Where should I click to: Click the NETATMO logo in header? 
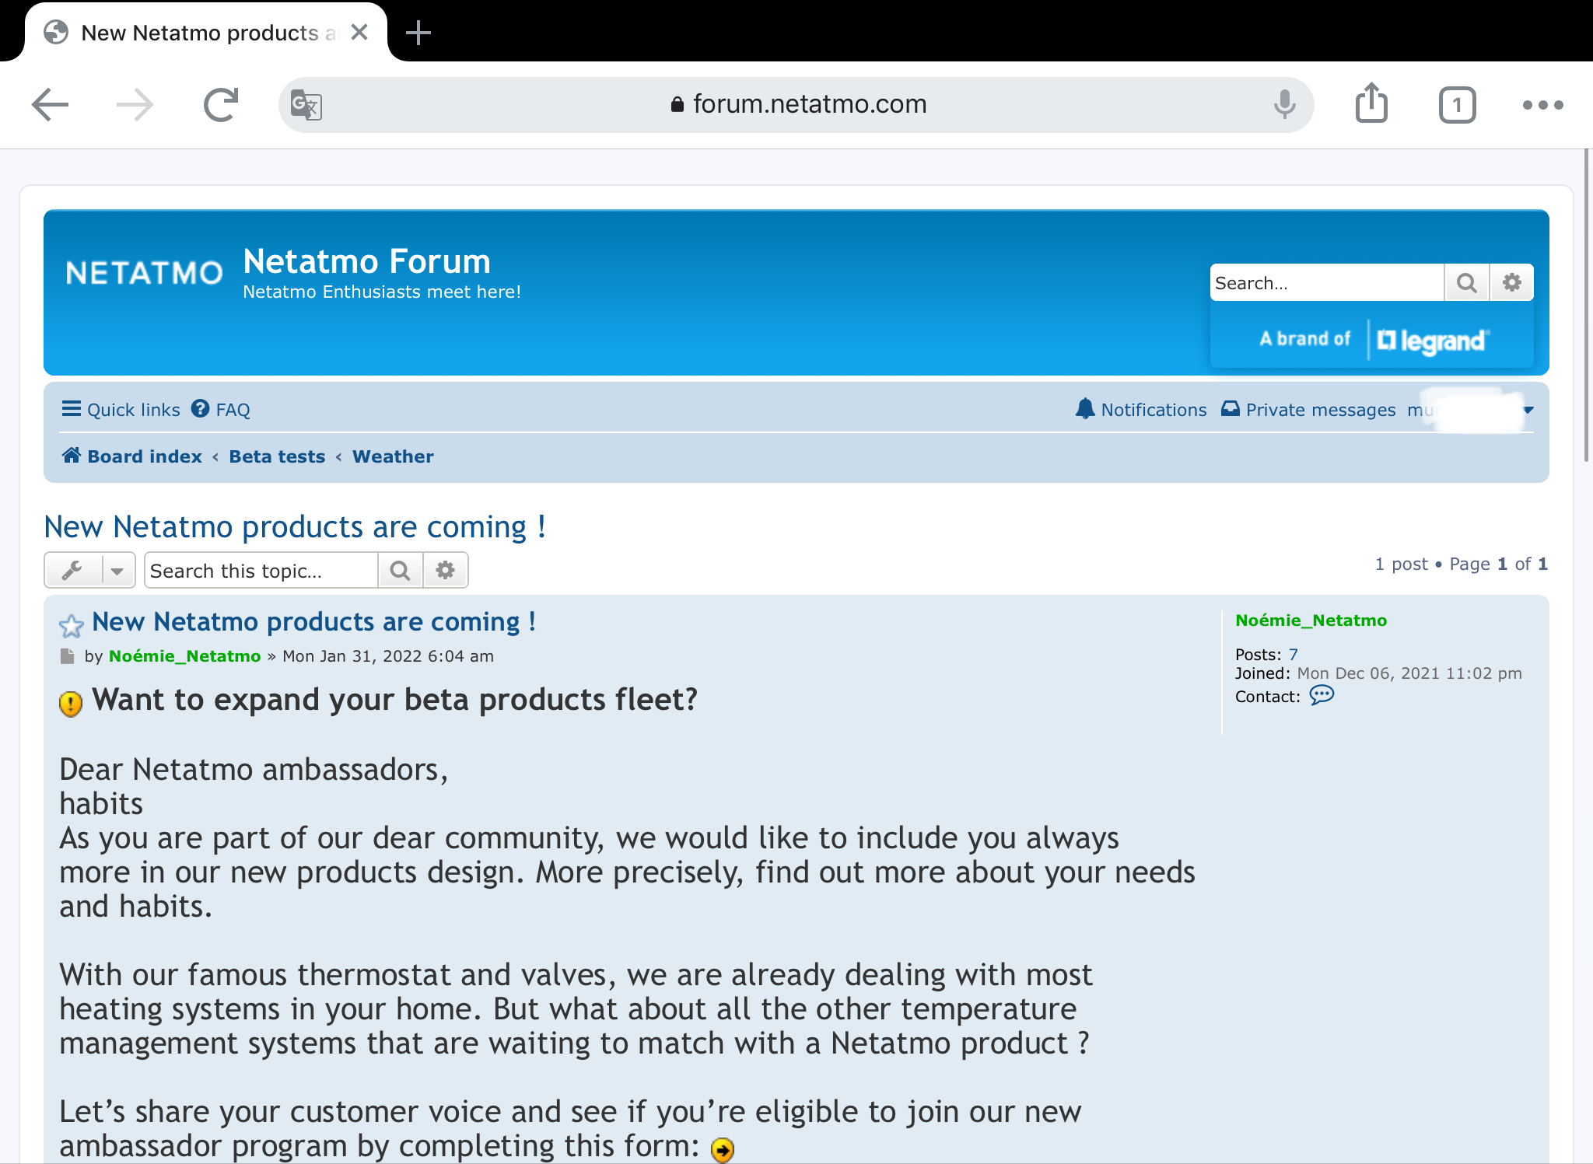tap(144, 273)
